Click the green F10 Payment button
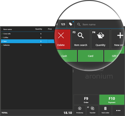 point(112,100)
